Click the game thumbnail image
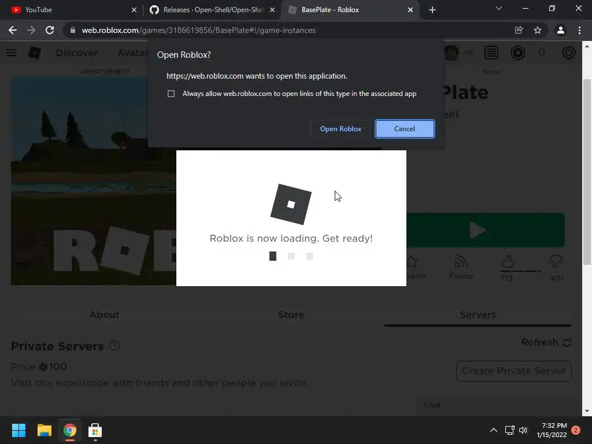 pos(94,181)
